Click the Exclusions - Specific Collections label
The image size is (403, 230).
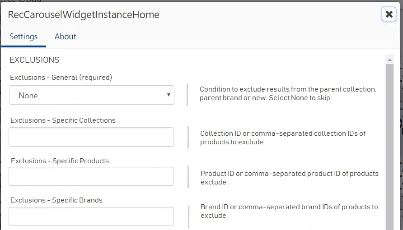point(63,120)
